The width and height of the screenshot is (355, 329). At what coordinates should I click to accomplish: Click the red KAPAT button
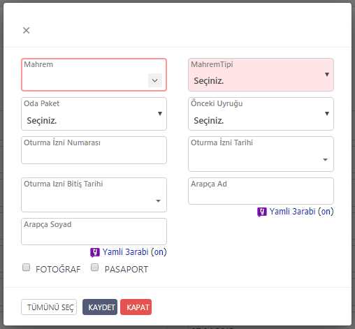click(x=136, y=307)
